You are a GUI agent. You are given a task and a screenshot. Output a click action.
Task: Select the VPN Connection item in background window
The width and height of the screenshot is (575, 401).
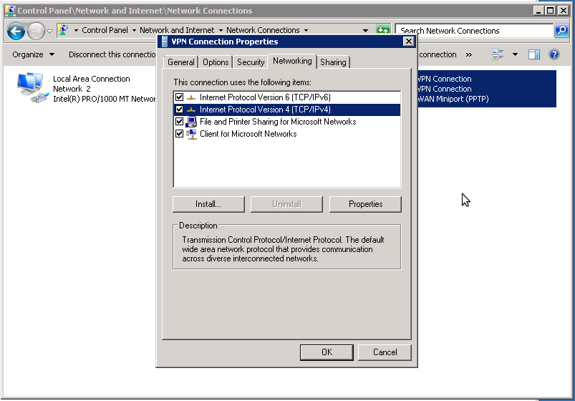486,89
